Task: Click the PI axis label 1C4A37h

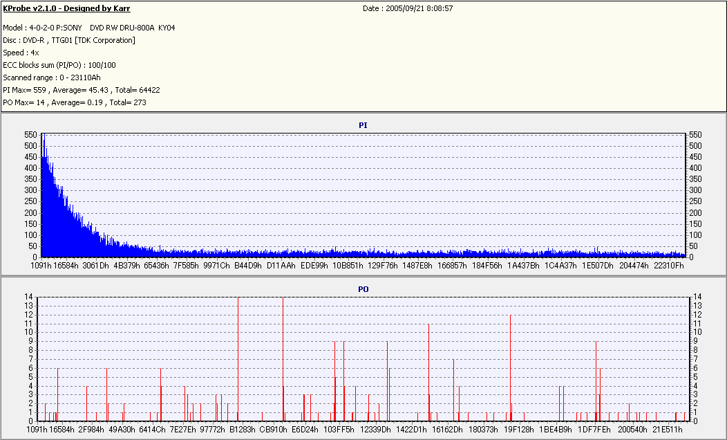Action: click(560, 266)
